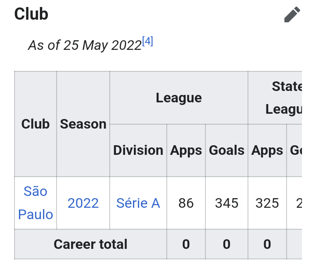This screenshot has width=316, height=269.
Task: Click Career total League Apps zero cell
Action: click(x=186, y=245)
